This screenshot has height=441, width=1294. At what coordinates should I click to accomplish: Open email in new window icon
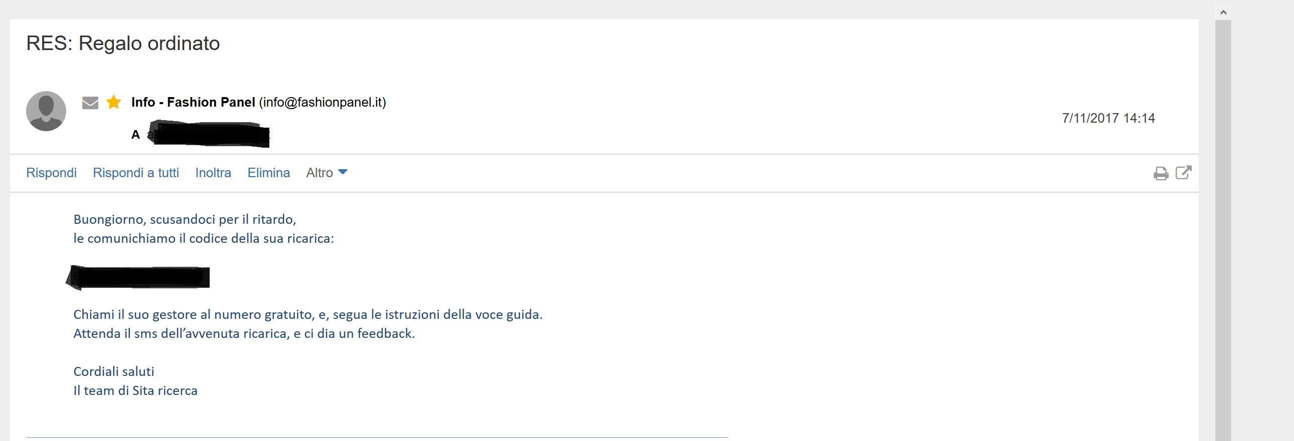click(x=1184, y=172)
